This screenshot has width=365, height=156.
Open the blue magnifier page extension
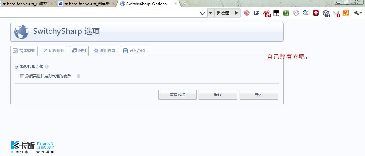pyautogui.click(x=306, y=13)
